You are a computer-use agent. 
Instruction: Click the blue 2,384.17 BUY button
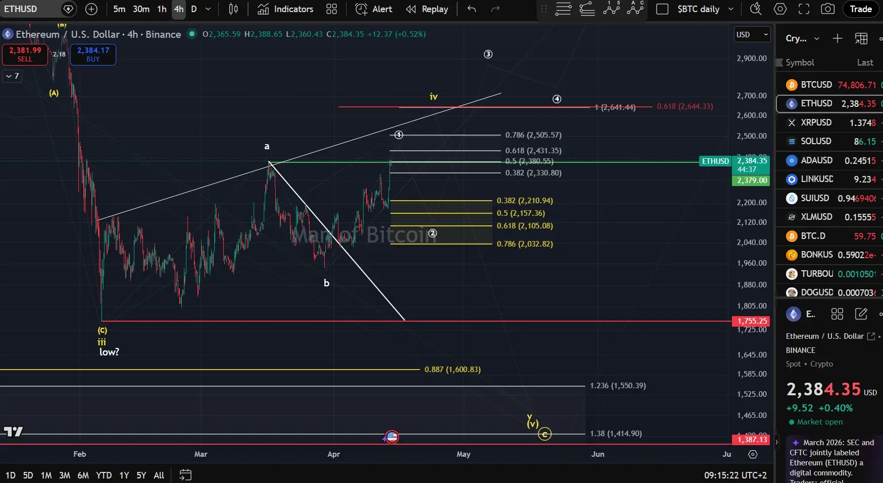click(93, 54)
